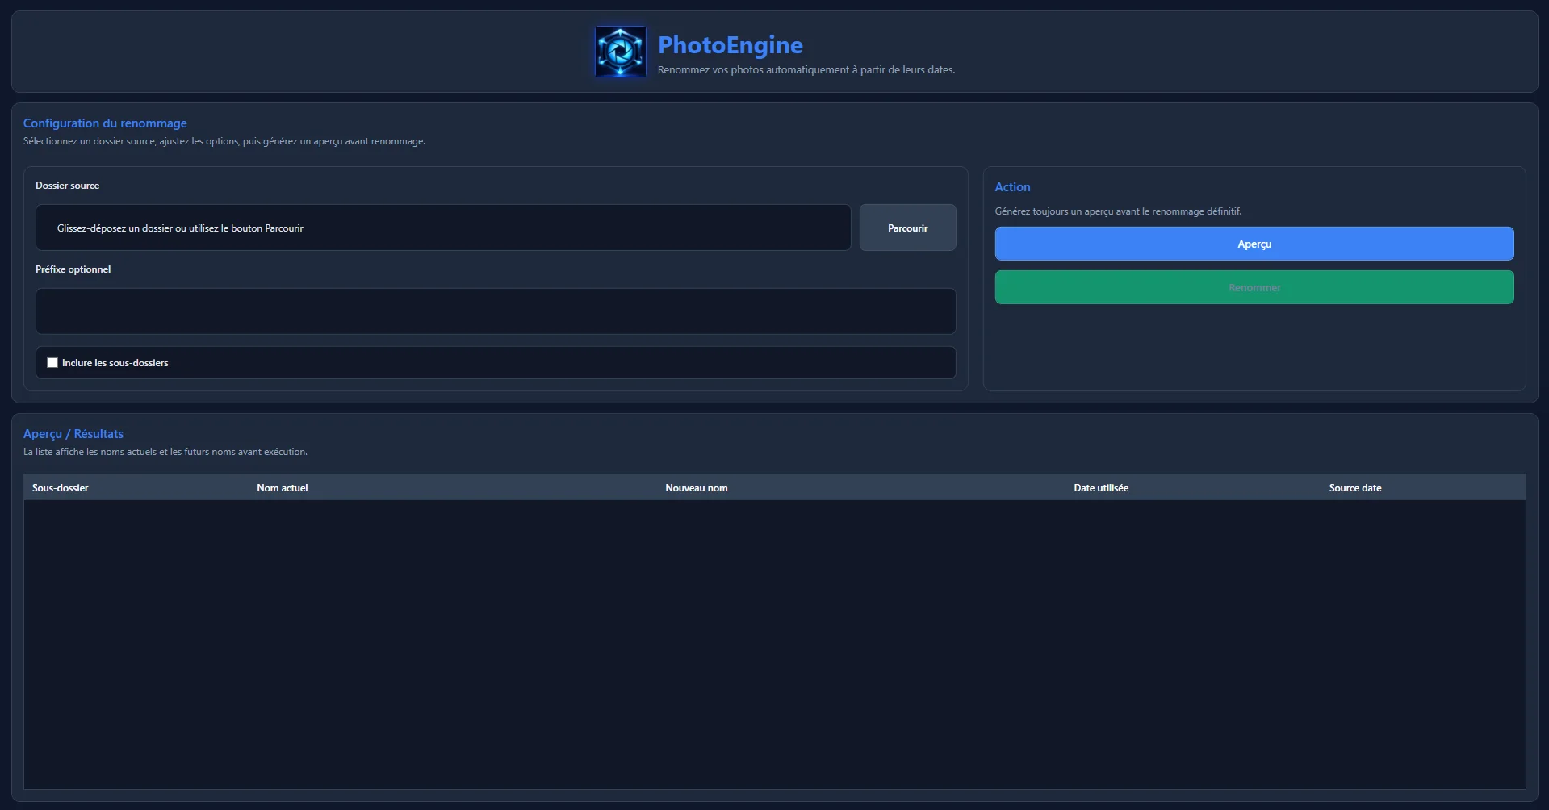Click the blue Aperçu button
Image resolution: width=1549 pixels, height=810 pixels.
pos(1254,244)
